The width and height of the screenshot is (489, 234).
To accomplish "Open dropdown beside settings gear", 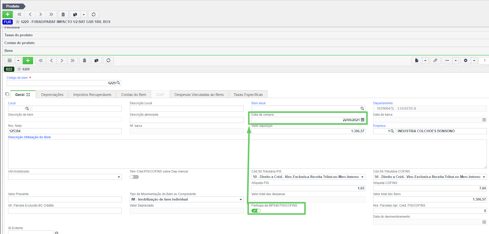I will point(474,60).
